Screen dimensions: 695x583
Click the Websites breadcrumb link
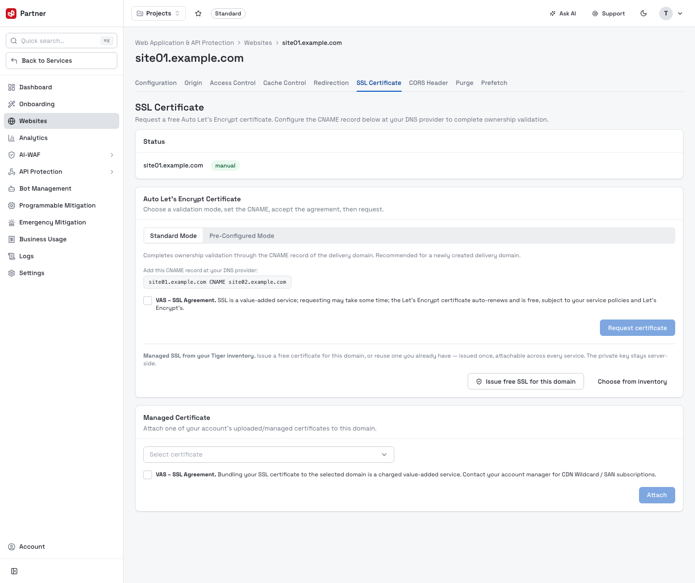(x=258, y=43)
